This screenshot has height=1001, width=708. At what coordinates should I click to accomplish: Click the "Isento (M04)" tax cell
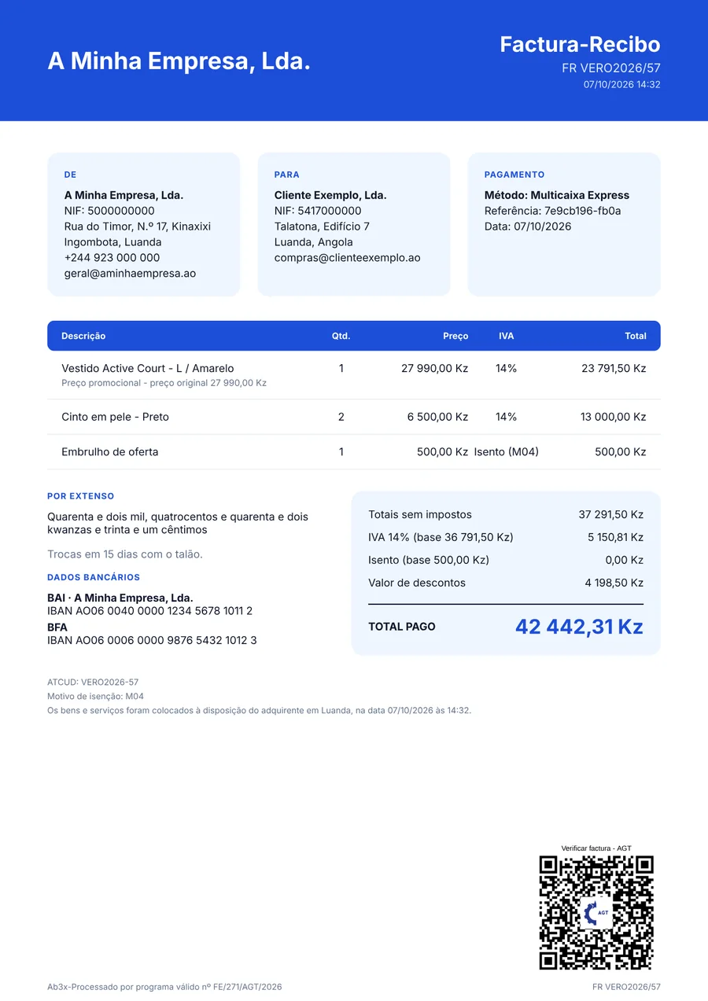(x=507, y=452)
